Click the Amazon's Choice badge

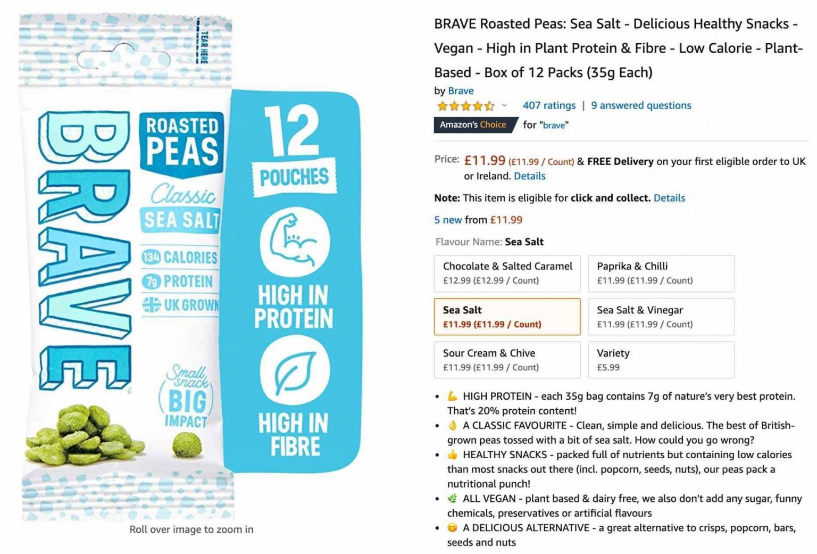pyautogui.click(x=475, y=125)
